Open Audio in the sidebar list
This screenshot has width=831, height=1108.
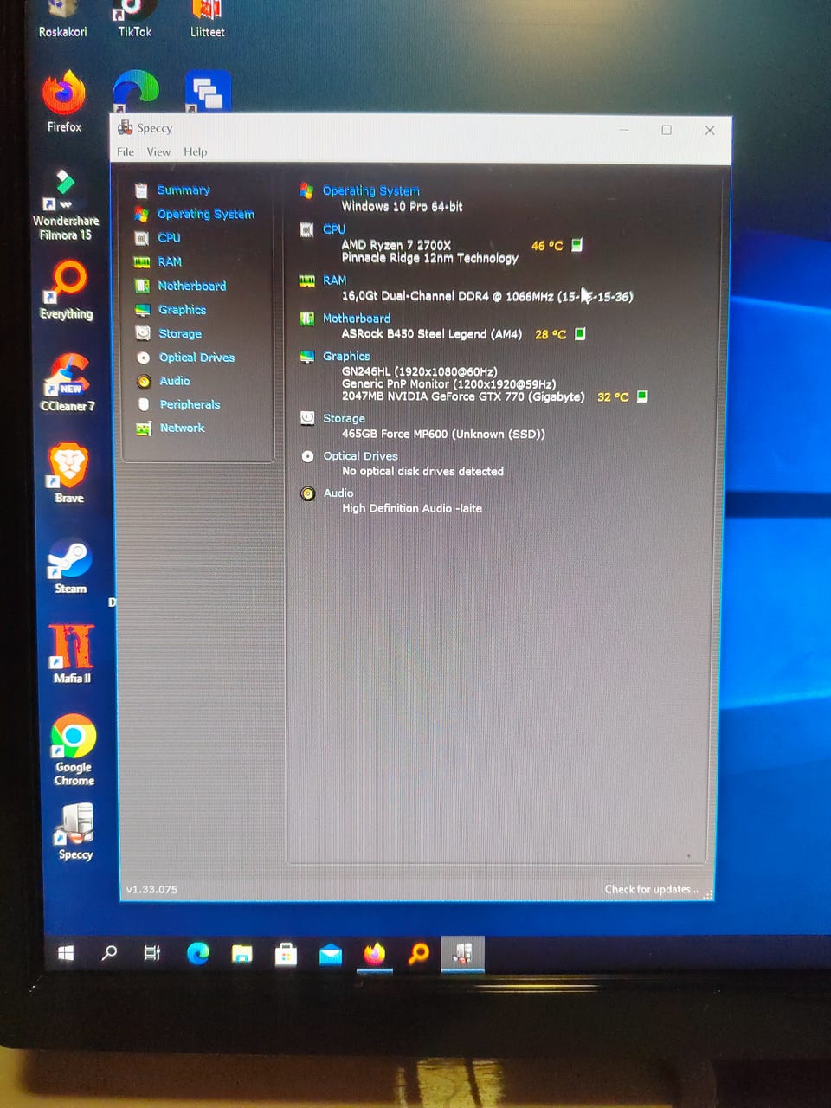(x=175, y=381)
